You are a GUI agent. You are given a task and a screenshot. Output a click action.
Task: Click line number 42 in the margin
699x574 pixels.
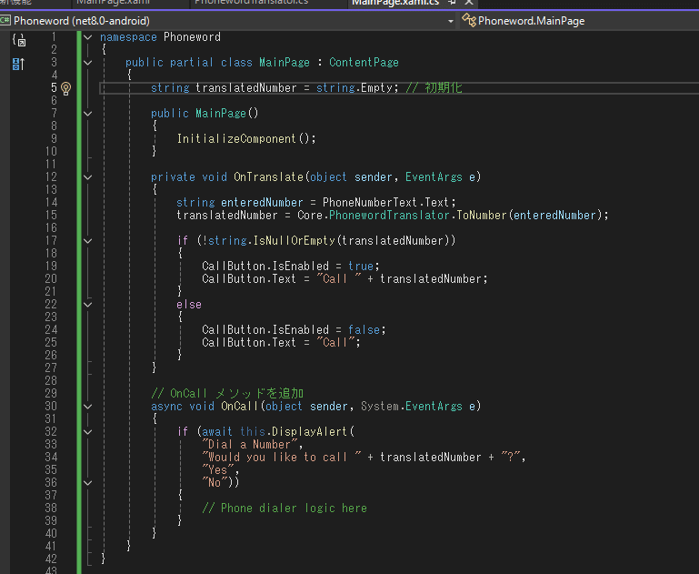51,559
